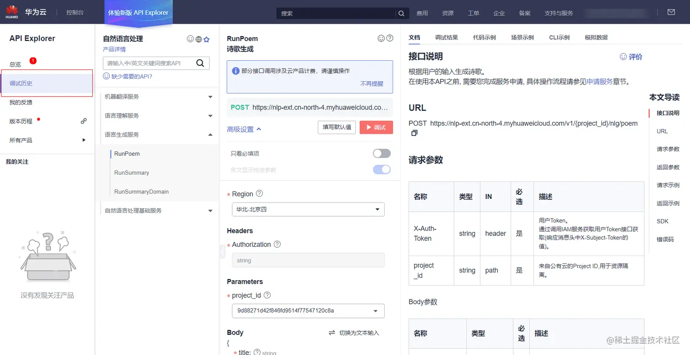Click the 控制台 link
690x355 pixels.
(x=75, y=12)
